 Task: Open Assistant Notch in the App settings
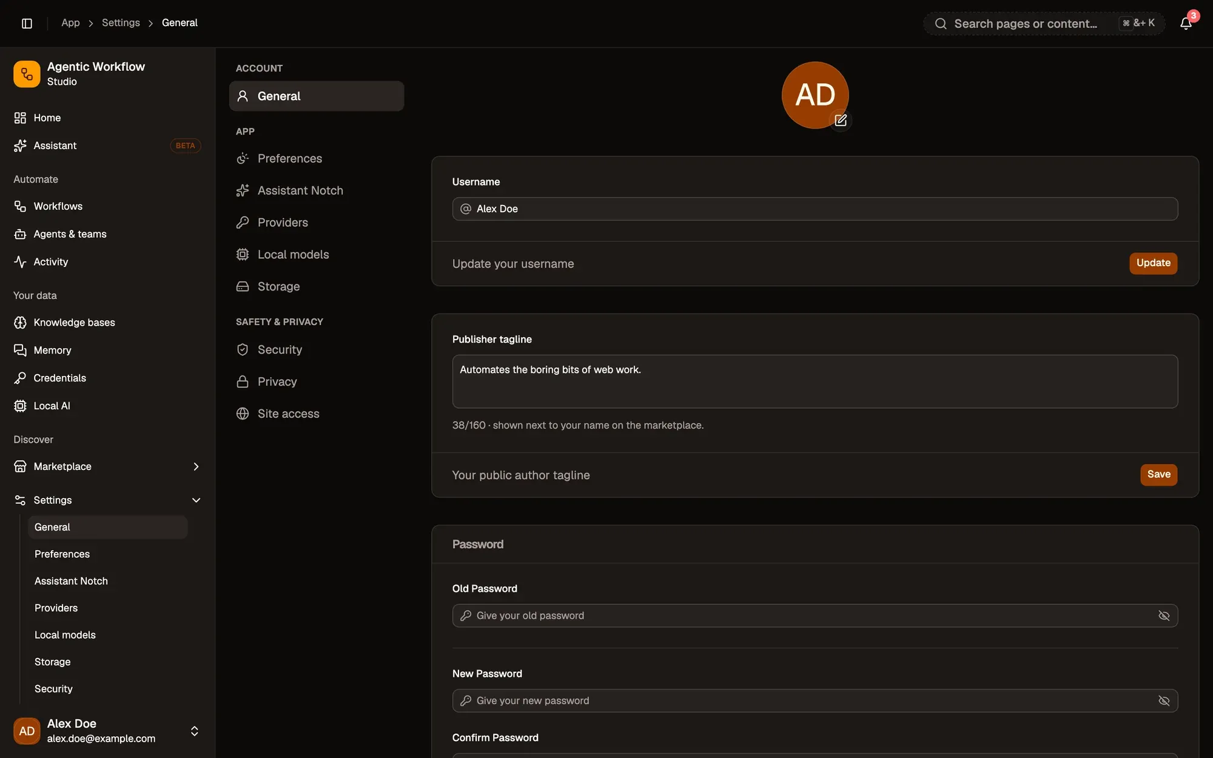pos(317,190)
